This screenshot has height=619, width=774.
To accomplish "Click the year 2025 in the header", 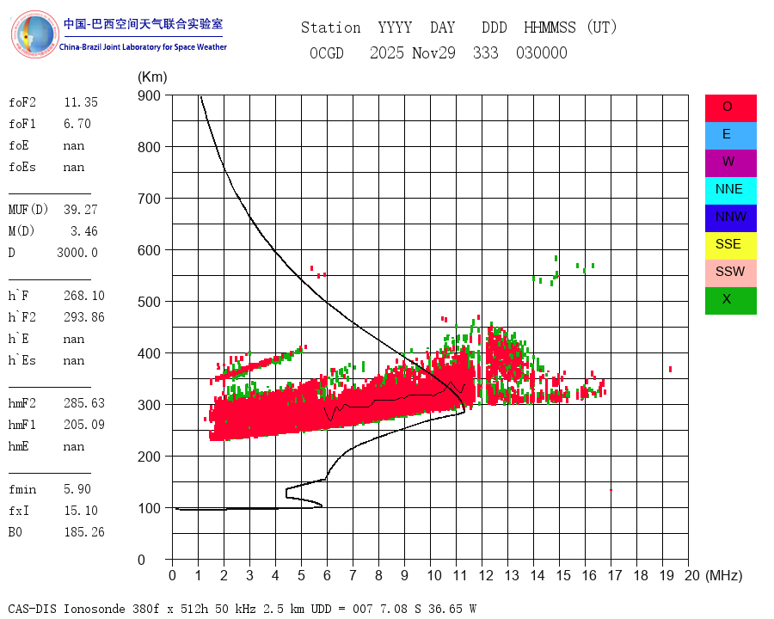I will click(x=387, y=52).
